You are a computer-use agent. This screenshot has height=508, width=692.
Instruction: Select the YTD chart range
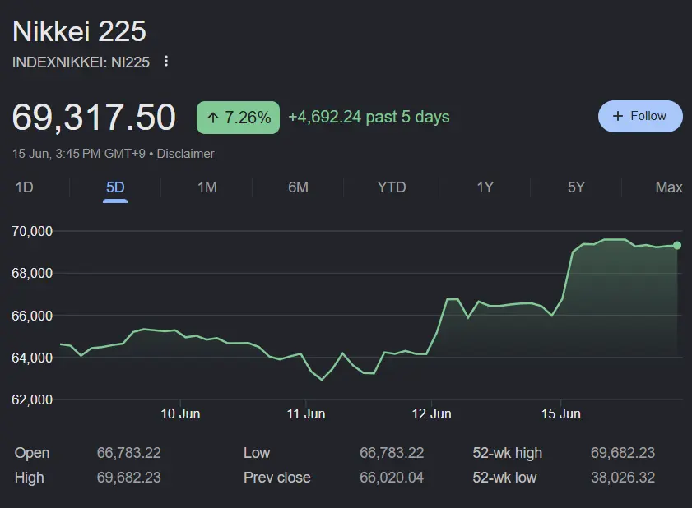click(x=392, y=187)
